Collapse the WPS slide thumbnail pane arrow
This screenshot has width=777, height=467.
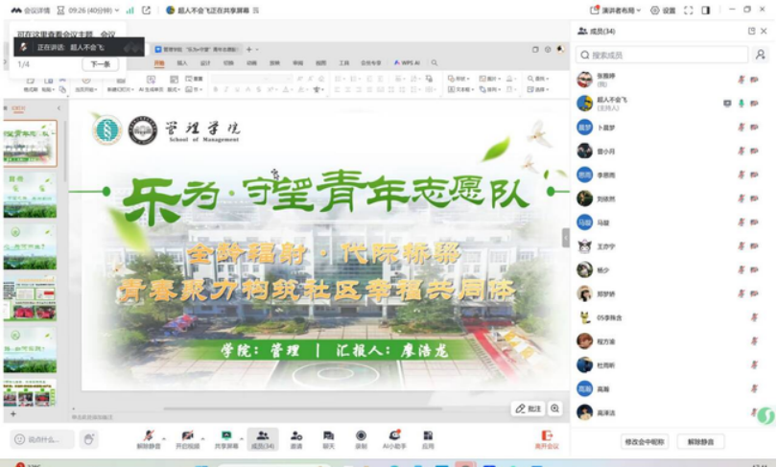(x=59, y=108)
